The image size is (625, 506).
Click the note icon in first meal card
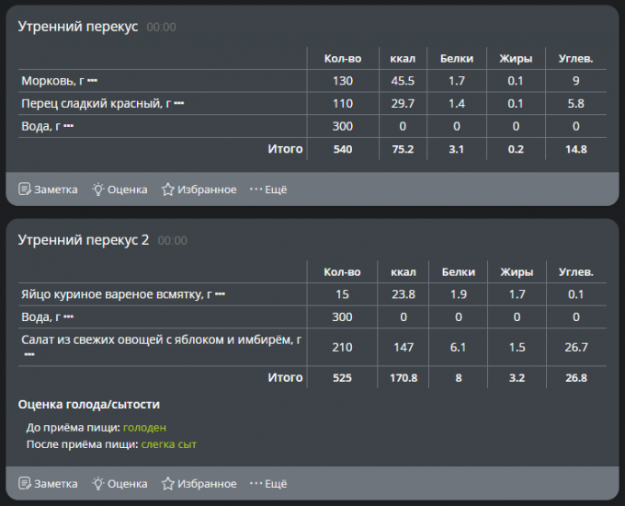tap(25, 190)
